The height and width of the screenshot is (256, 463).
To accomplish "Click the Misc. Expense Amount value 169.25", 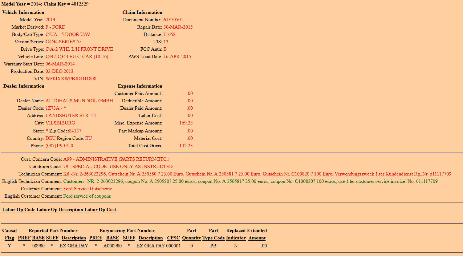I will pos(186,123).
